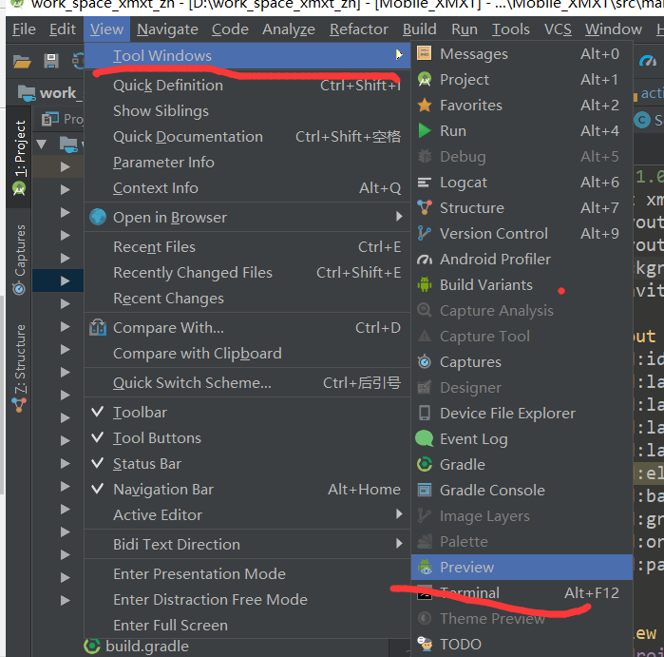
Task: Open the Terminal tool window entry
Action: coord(522,593)
